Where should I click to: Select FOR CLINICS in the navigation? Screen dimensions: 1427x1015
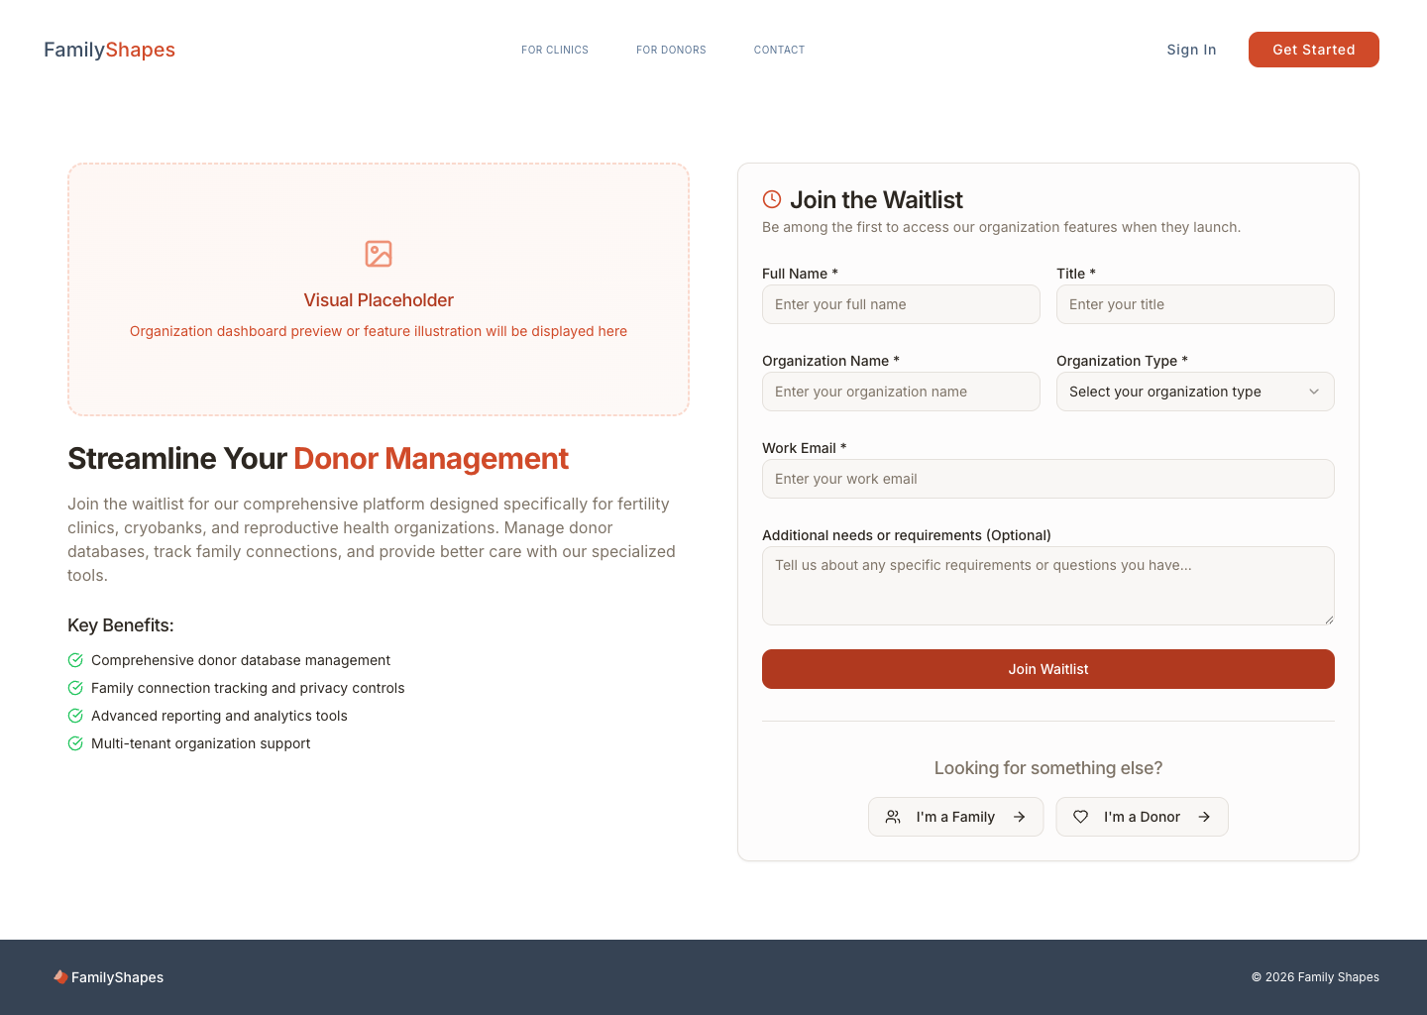point(554,50)
